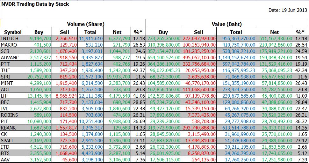
Task: Click the MAKRO symbol cell
Action: [x=13, y=45]
